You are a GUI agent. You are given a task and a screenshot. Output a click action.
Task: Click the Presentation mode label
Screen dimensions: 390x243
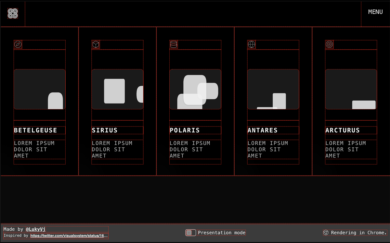tap(222, 233)
